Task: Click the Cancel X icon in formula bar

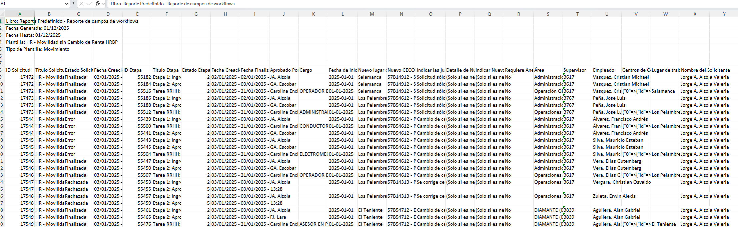Action: pos(81,4)
